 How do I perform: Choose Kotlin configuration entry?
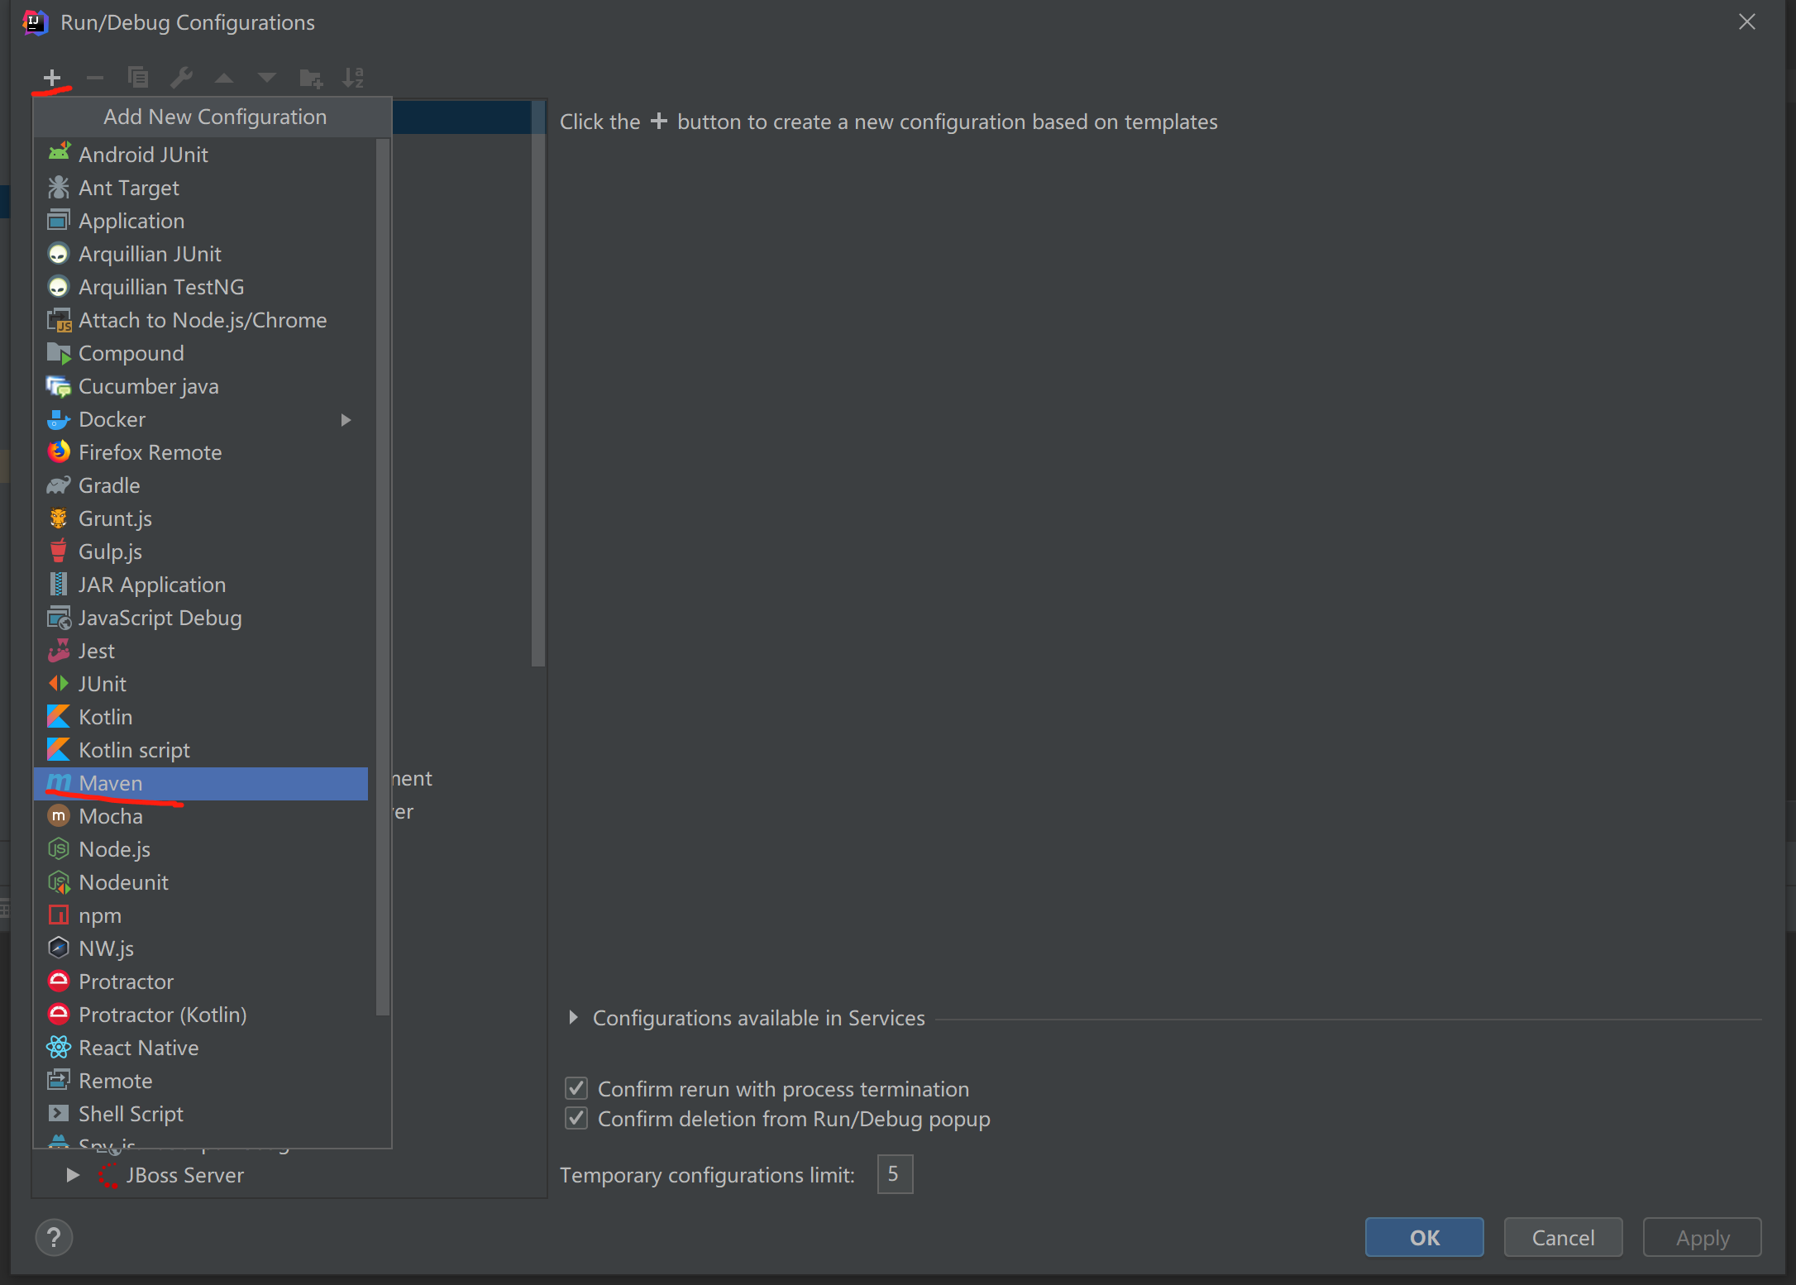click(x=201, y=717)
